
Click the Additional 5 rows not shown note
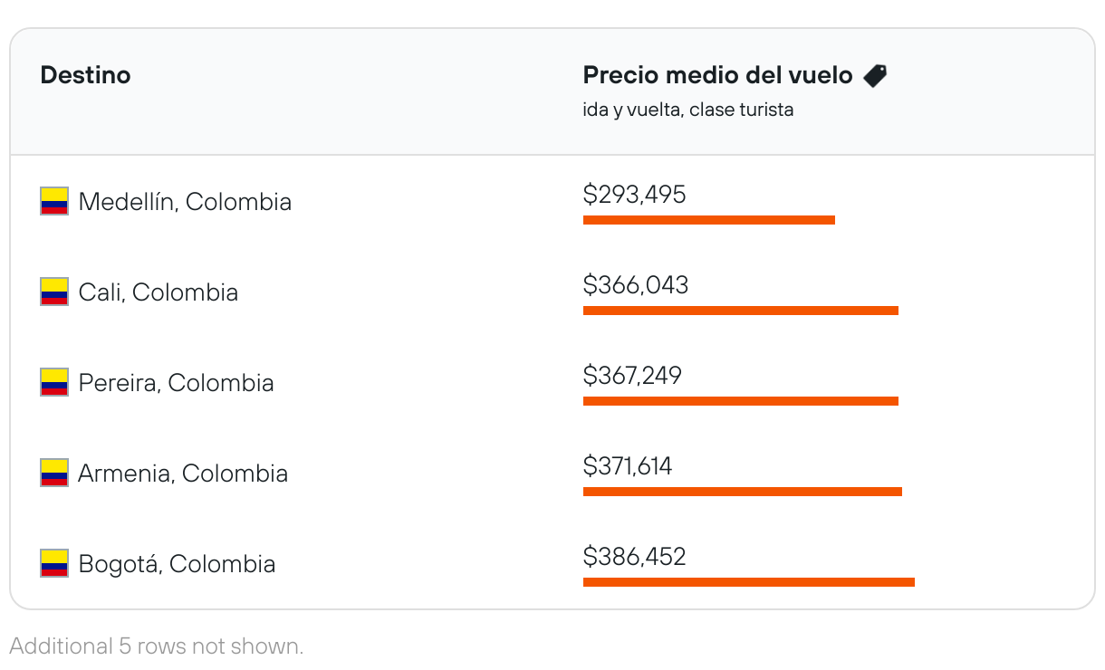(x=156, y=646)
